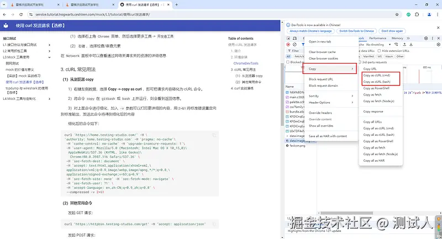Select the All resource type filter

point(288,56)
